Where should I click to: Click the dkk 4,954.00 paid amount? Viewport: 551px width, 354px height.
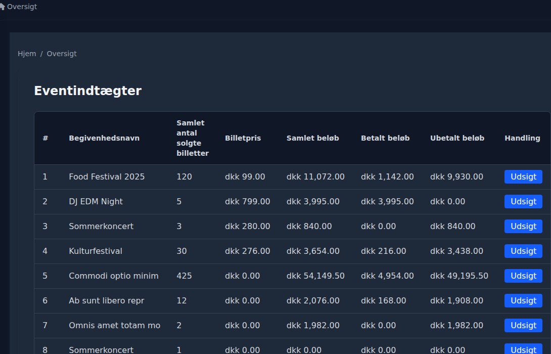[387, 276]
